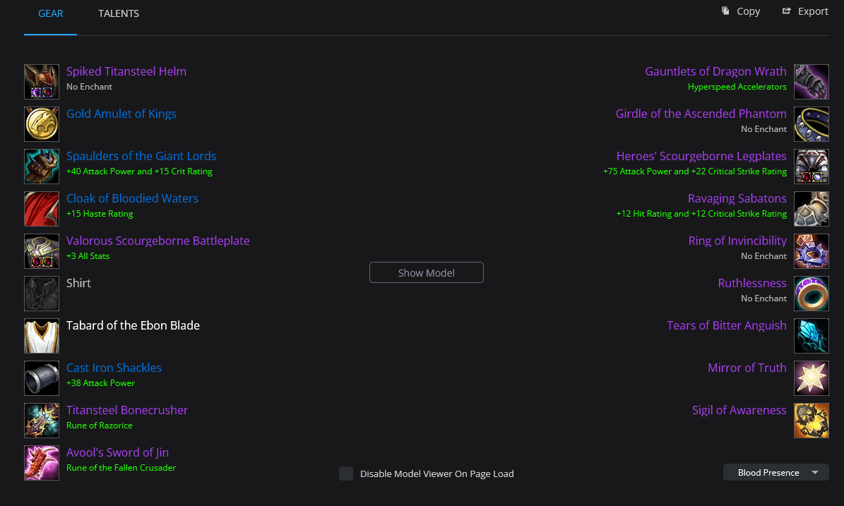Click the Sigil of Awareness icon
The height and width of the screenshot is (506, 844).
pyautogui.click(x=812, y=421)
